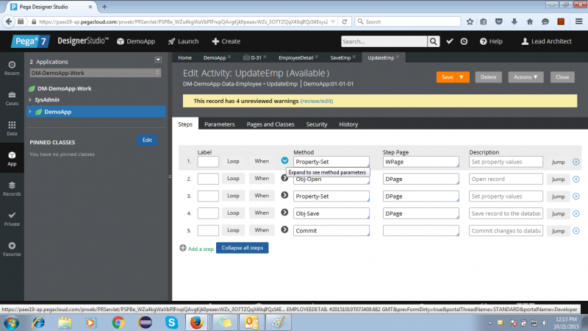
Task: Open Chrome from the taskbar
Action: pyautogui.click(x=118, y=322)
